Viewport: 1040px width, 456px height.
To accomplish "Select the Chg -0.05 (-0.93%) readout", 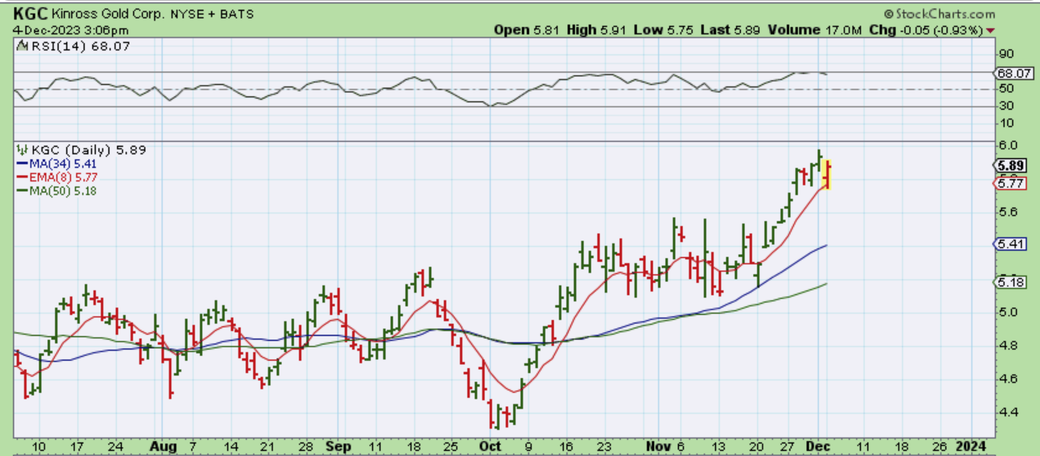I will click(926, 30).
